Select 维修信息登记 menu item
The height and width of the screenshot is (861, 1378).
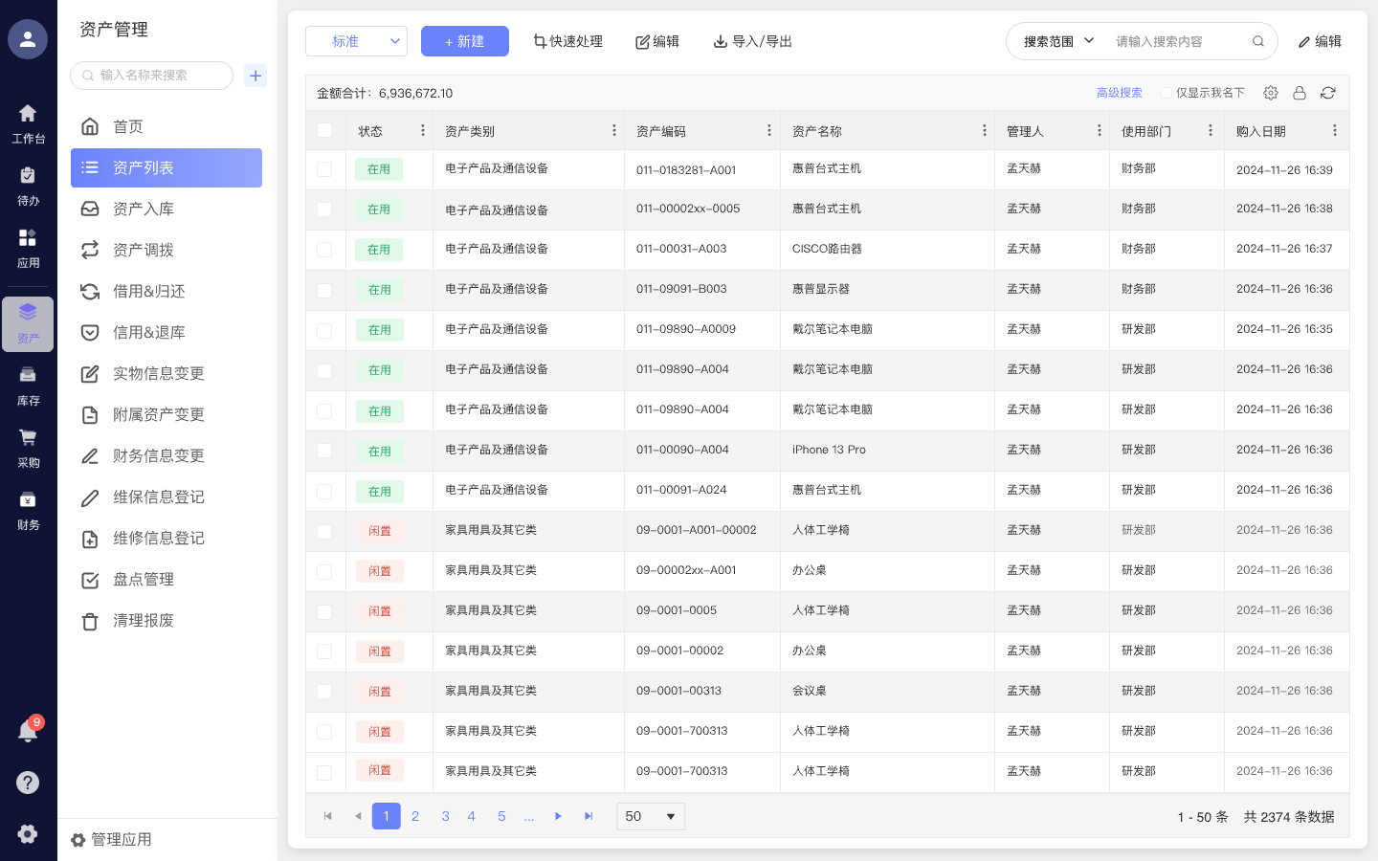(x=167, y=538)
